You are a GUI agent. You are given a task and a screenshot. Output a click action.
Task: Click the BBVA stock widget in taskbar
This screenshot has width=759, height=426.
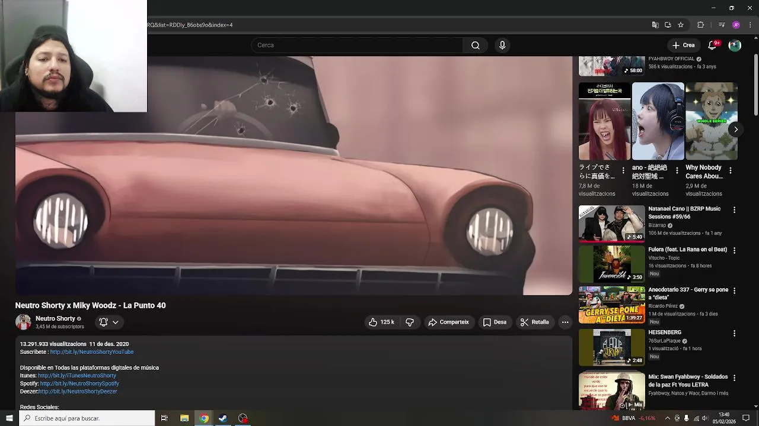tap(634, 418)
